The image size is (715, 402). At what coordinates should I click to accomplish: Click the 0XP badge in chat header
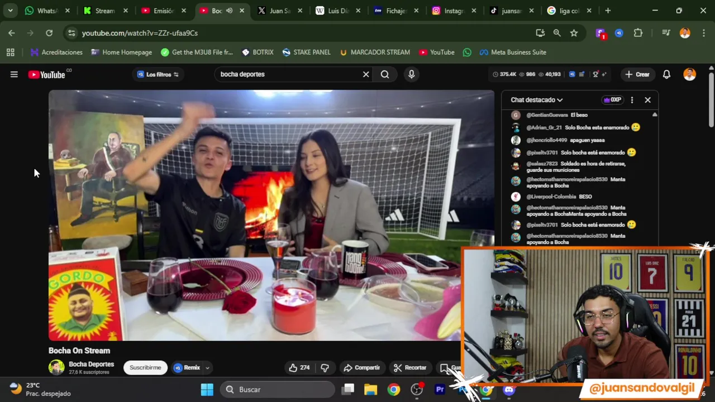click(x=612, y=100)
